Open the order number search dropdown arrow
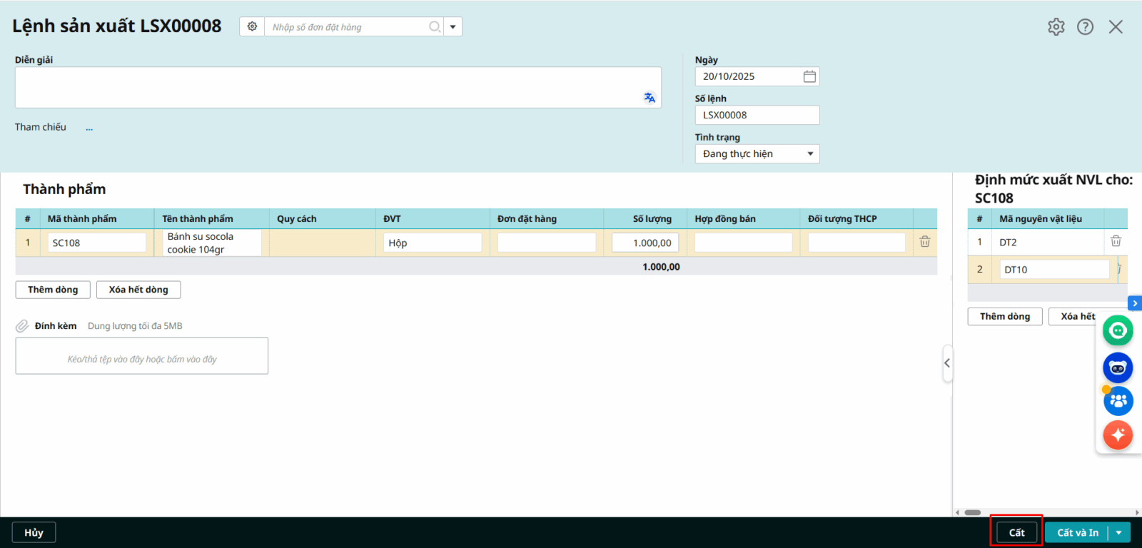 453,27
